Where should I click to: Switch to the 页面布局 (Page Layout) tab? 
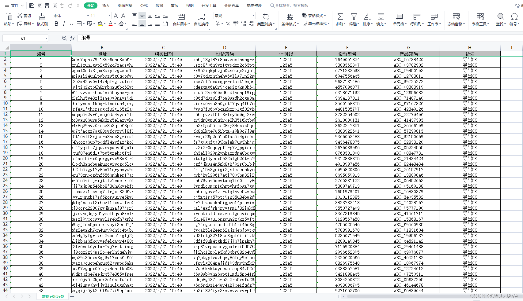pyautogui.click(x=125, y=6)
